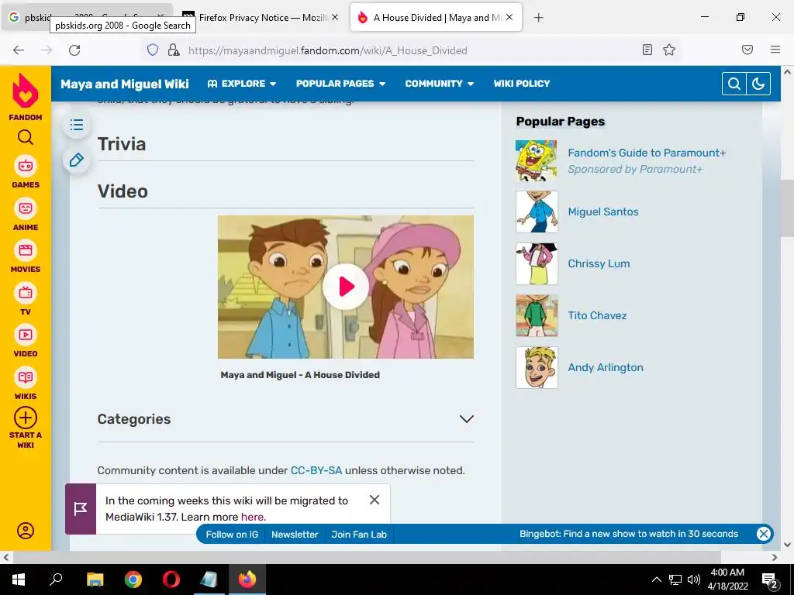Viewport: 794px width, 595px height.
Task: Open the Community dropdown menu
Action: [440, 84]
